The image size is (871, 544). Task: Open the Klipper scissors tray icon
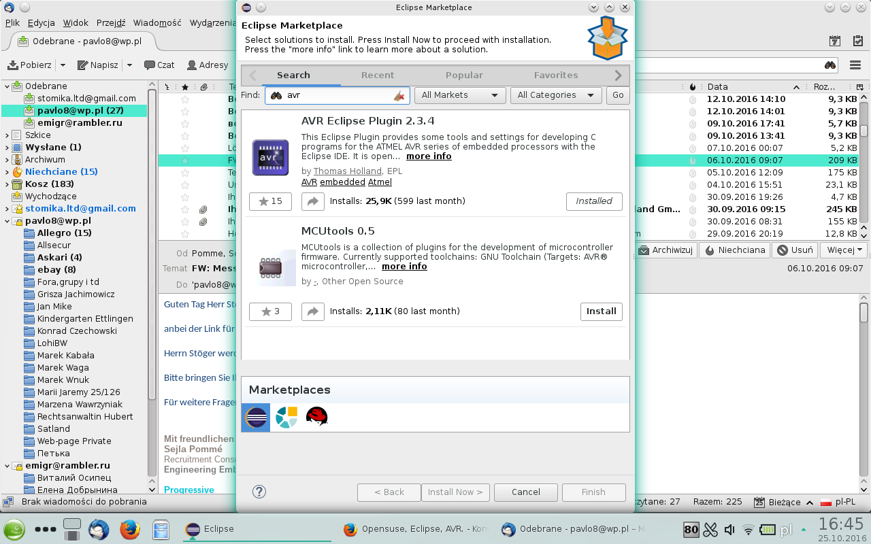click(710, 530)
